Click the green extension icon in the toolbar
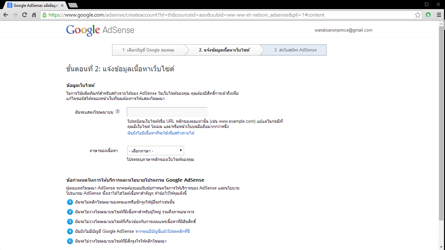 pos(428,15)
